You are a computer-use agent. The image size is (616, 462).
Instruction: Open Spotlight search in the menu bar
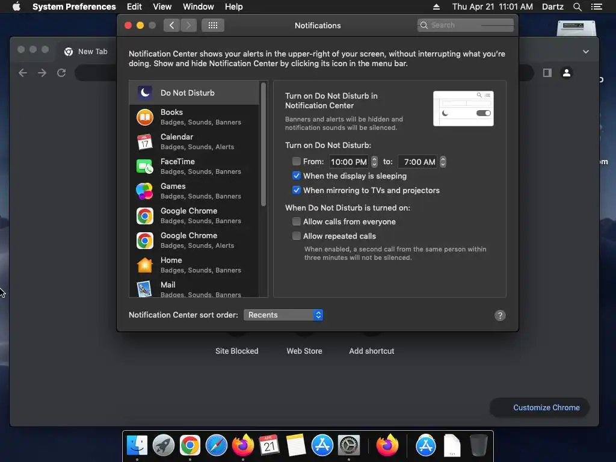point(577,7)
